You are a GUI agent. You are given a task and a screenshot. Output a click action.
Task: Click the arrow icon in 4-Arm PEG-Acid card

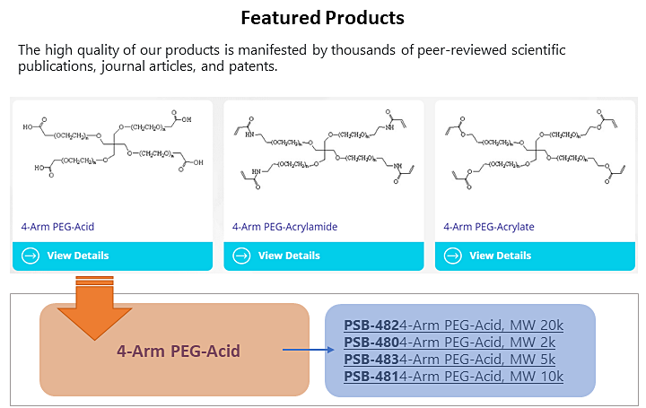click(31, 256)
